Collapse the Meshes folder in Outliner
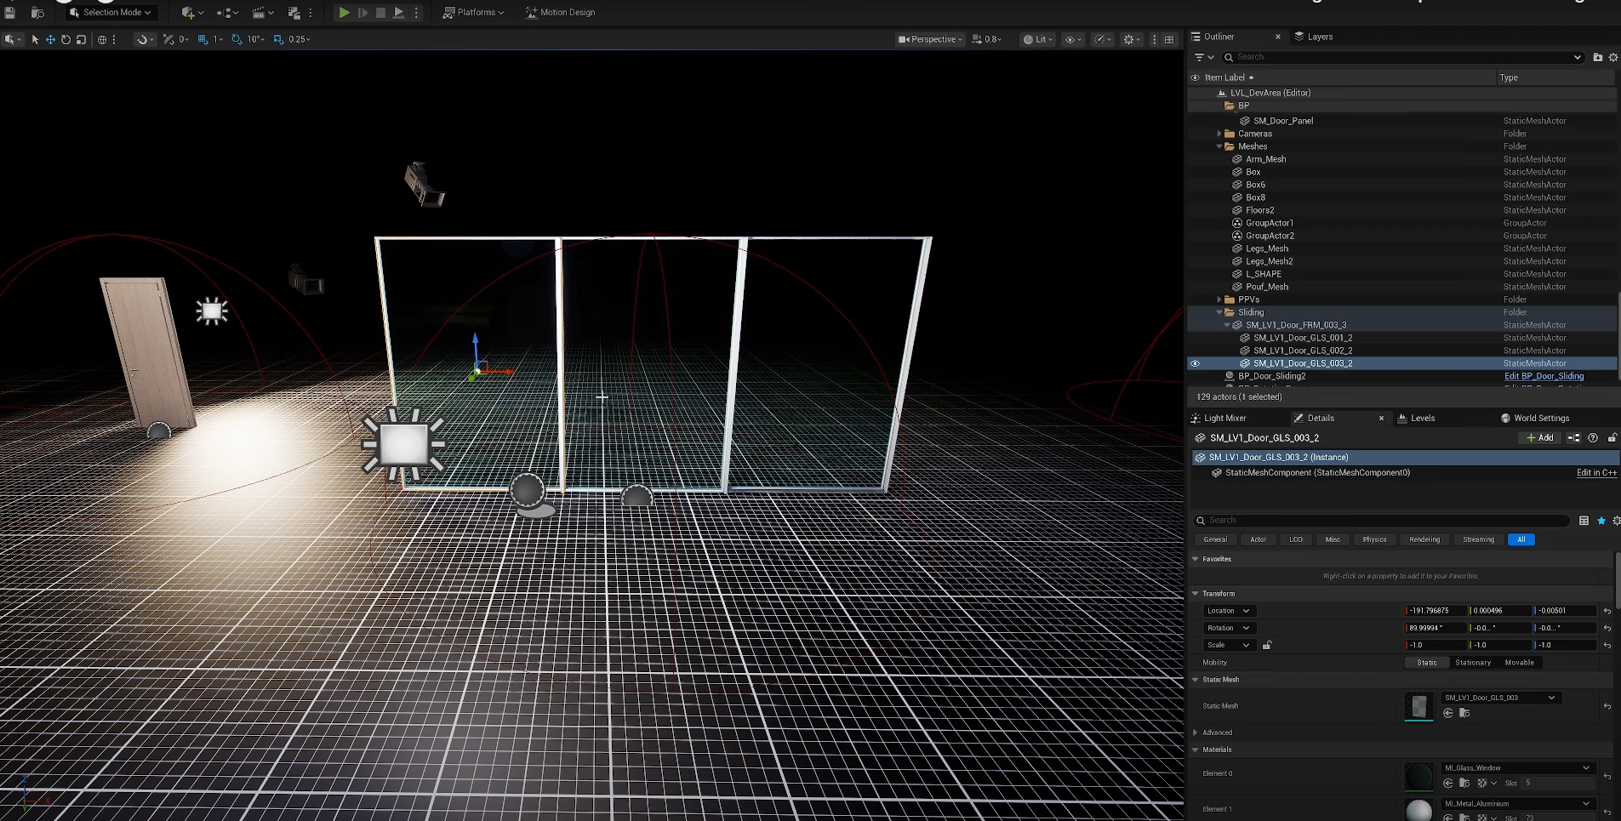The image size is (1621, 821). (1219, 146)
